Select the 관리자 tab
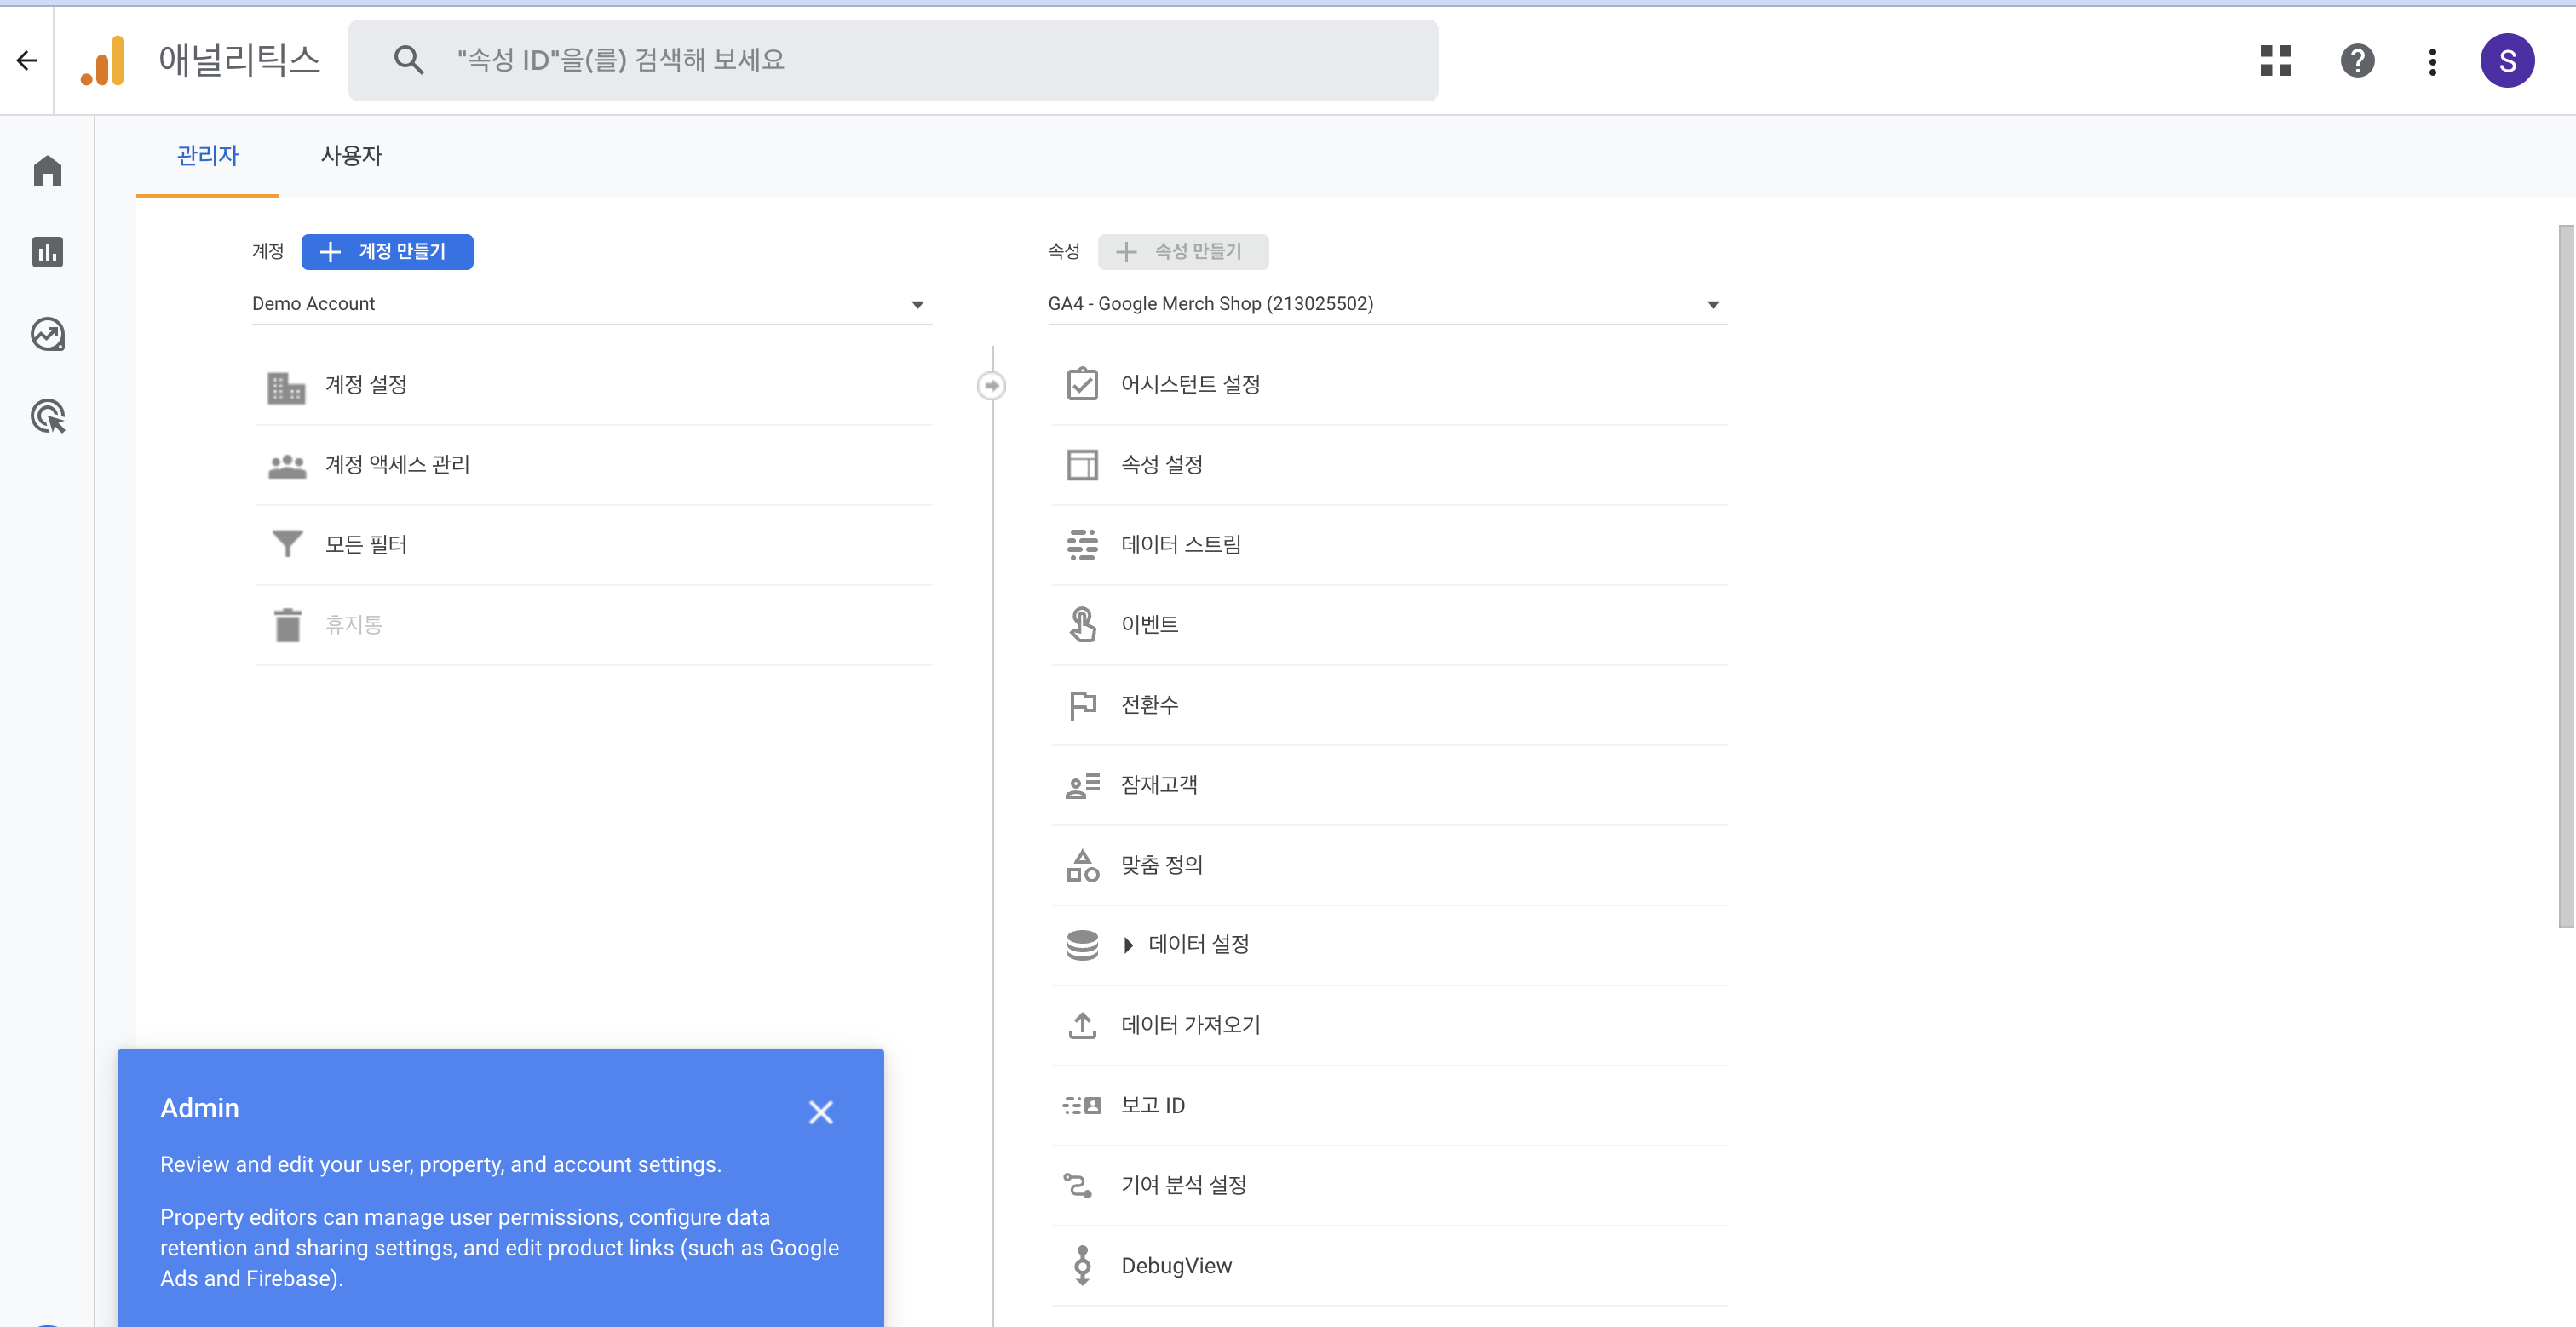2576x1327 pixels. click(x=208, y=156)
